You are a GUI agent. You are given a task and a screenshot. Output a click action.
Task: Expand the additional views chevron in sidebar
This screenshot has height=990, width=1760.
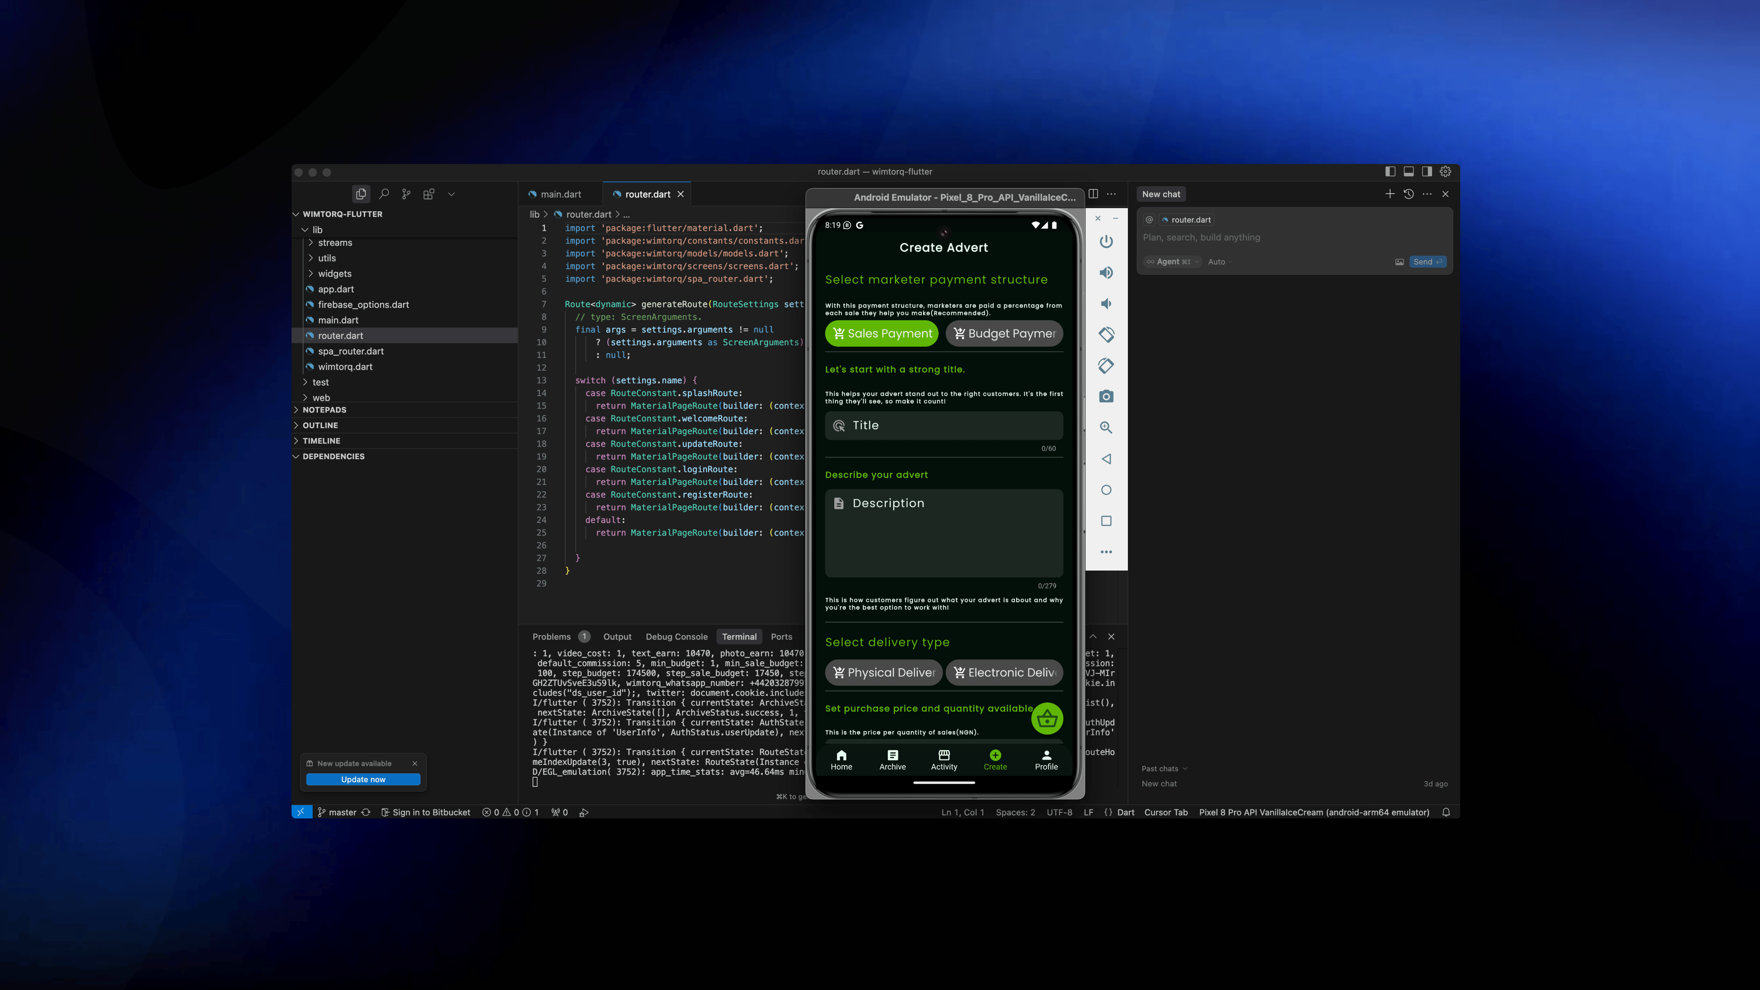tap(452, 194)
